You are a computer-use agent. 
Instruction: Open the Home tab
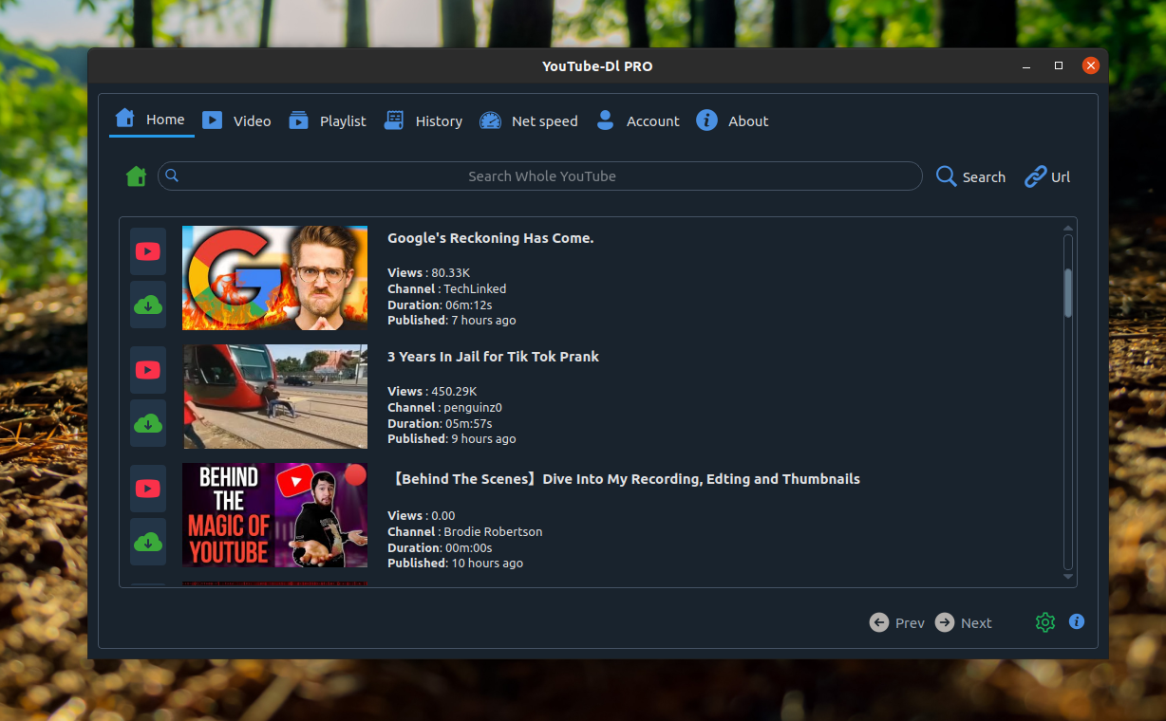coord(151,120)
